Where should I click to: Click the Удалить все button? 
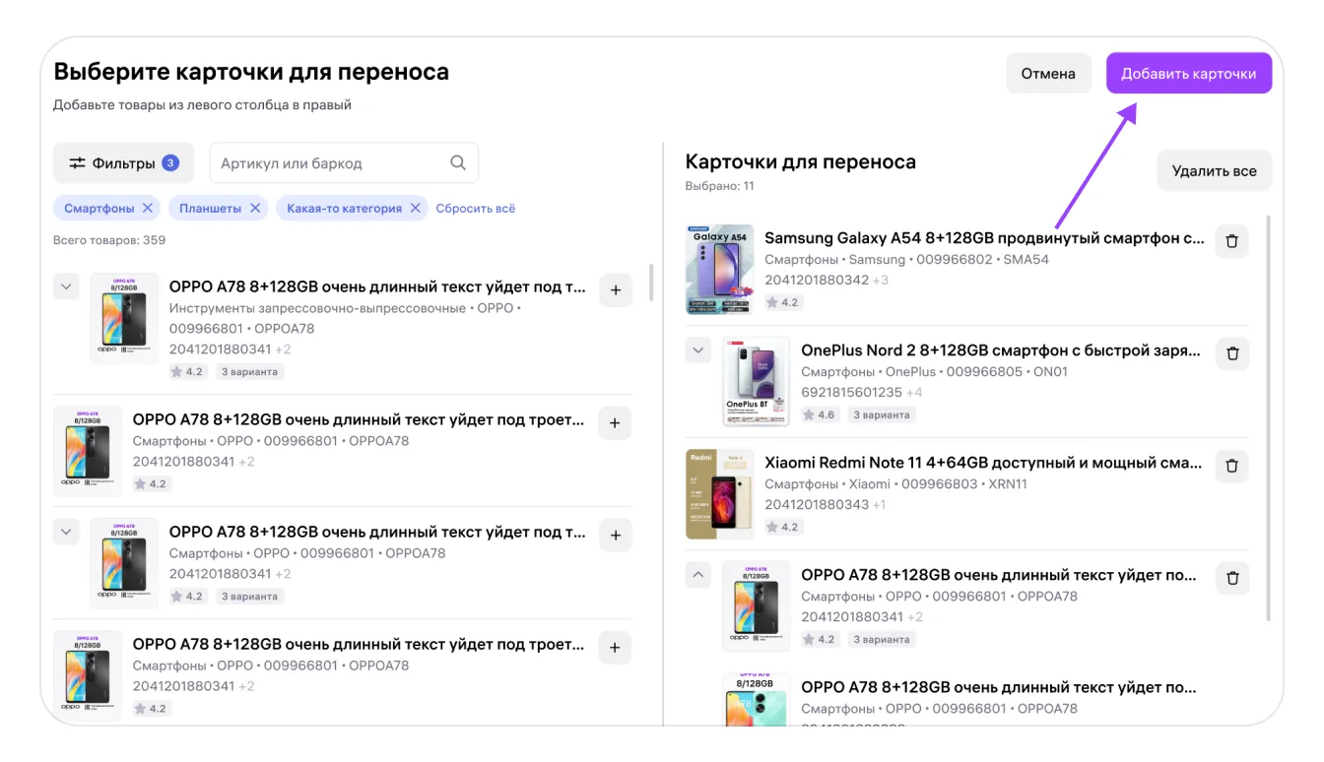[x=1214, y=171]
